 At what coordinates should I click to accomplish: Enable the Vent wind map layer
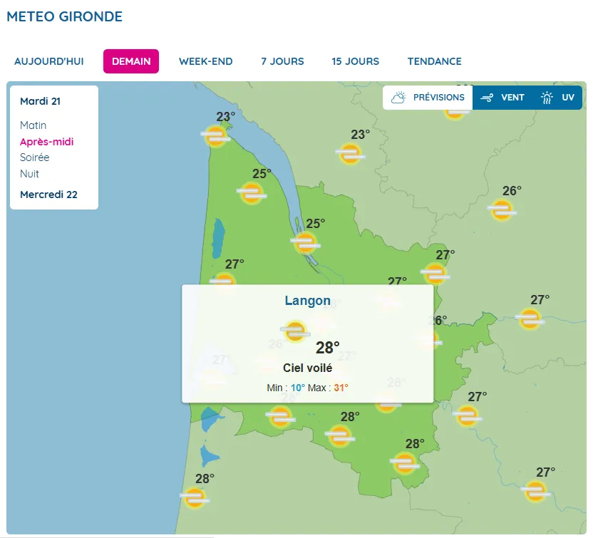coord(502,98)
